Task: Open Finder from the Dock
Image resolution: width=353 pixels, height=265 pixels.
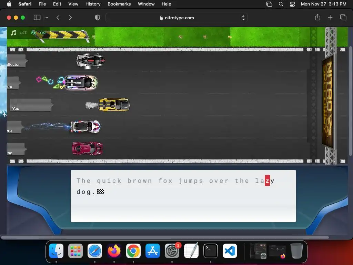Action: click(x=56, y=251)
